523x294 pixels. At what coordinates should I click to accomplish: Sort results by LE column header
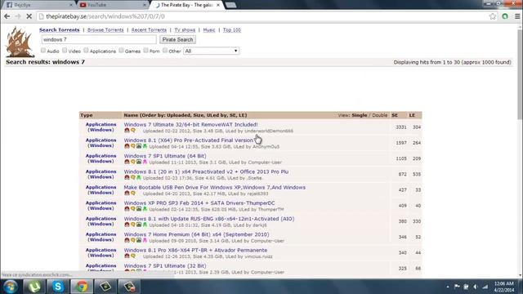click(x=412, y=115)
